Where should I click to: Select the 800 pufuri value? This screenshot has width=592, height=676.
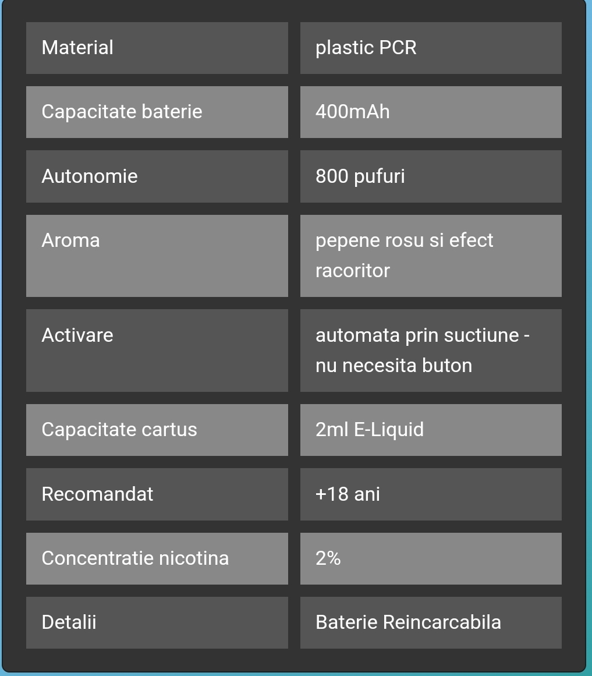click(360, 176)
